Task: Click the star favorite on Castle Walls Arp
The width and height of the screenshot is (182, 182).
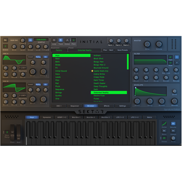Action: (92, 71)
